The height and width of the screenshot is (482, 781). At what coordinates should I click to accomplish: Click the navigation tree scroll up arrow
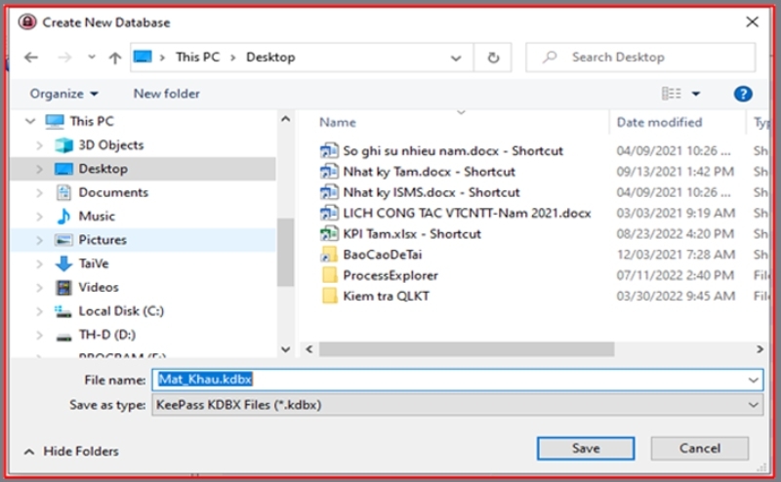pos(285,119)
